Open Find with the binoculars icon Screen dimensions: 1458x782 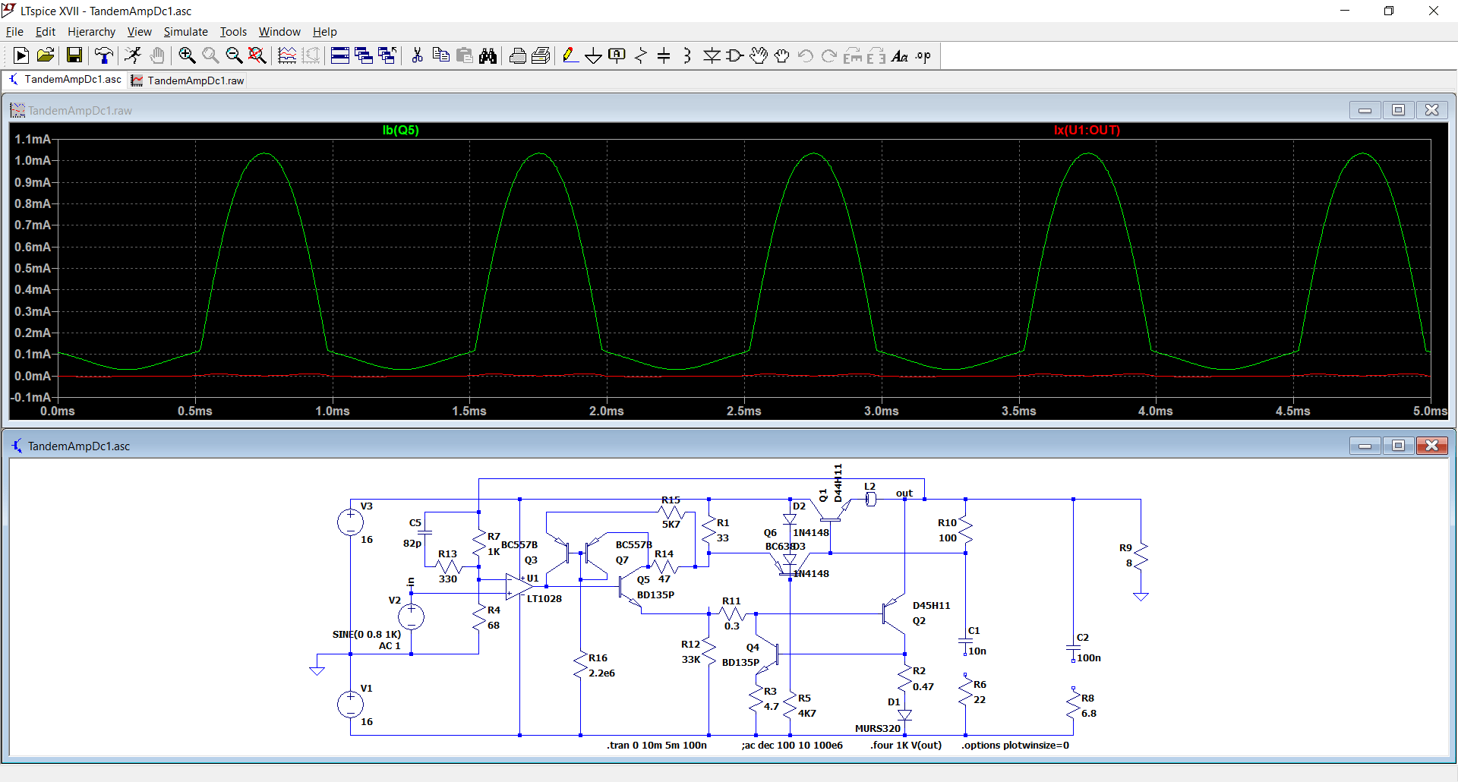[488, 55]
